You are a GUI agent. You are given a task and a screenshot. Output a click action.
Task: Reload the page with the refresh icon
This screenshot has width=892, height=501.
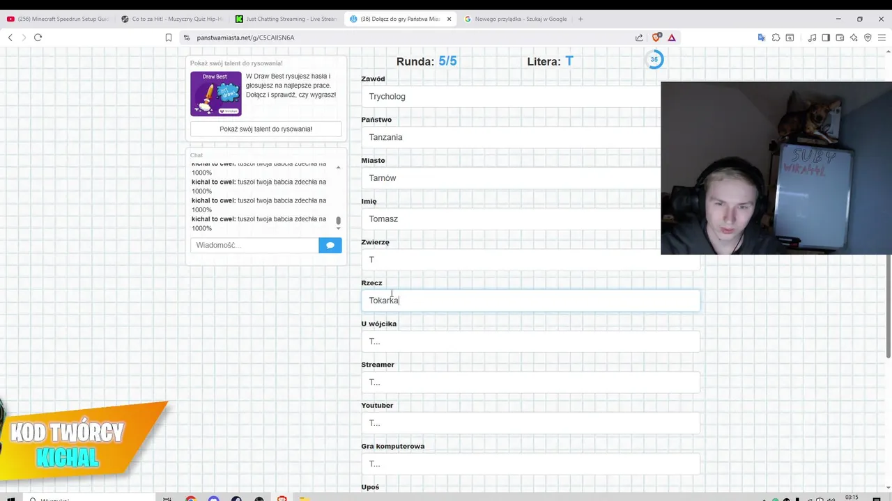click(x=38, y=38)
